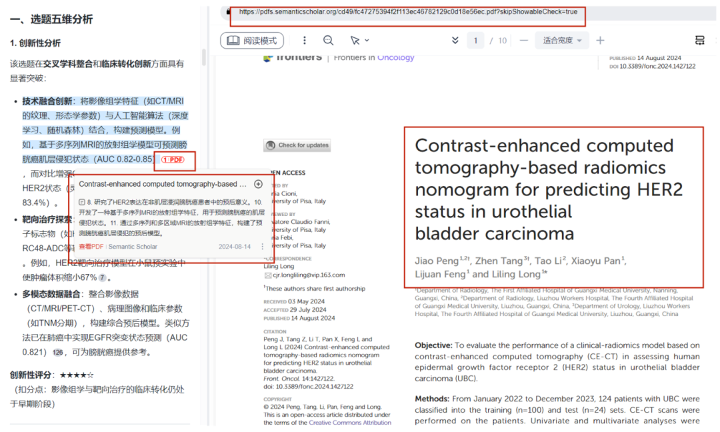Open the cursor tool dropdown arrow
The image size is (720, 432).
(367, 41)
